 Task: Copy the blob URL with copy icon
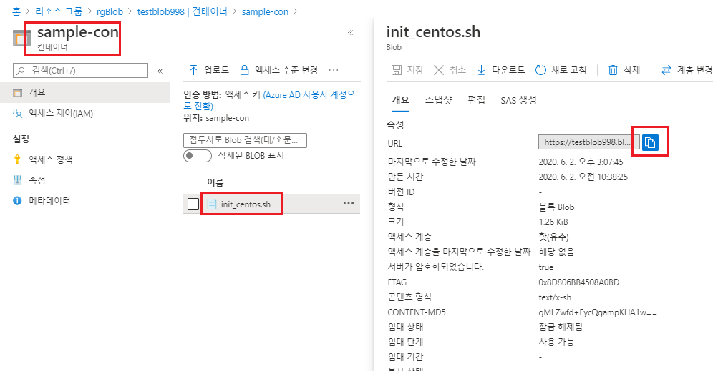click(650, 142)
